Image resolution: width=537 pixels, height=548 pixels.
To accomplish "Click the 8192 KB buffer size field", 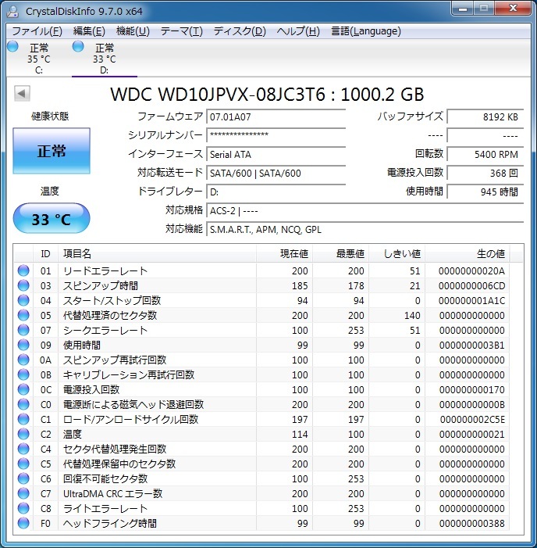I will click(x=485, y=116).
